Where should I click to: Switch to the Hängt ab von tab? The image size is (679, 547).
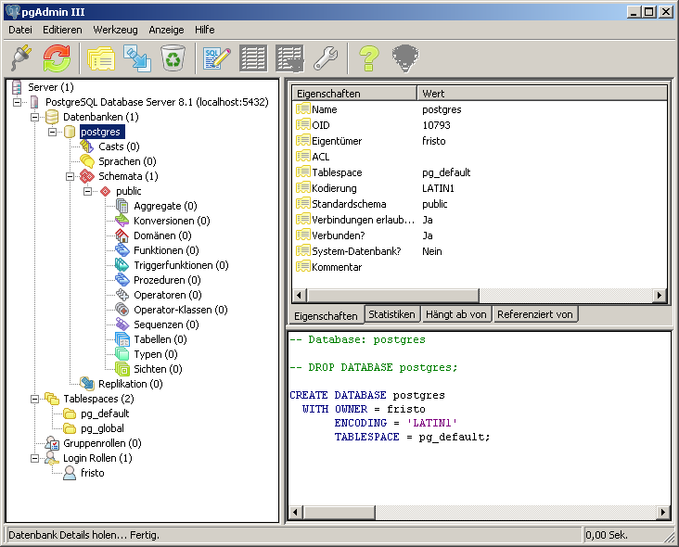point(455,314)
